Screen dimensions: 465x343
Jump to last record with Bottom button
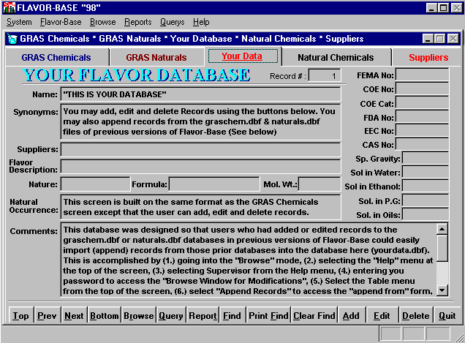click(x=104, y=316)
